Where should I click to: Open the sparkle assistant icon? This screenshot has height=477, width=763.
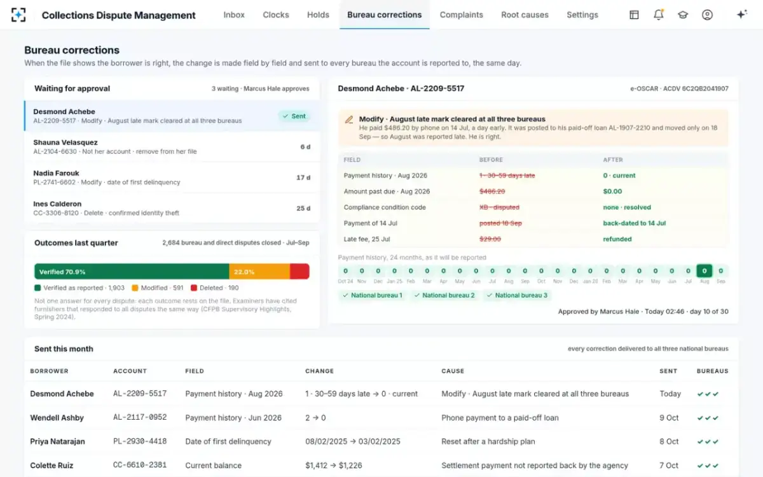coord(741,15)
